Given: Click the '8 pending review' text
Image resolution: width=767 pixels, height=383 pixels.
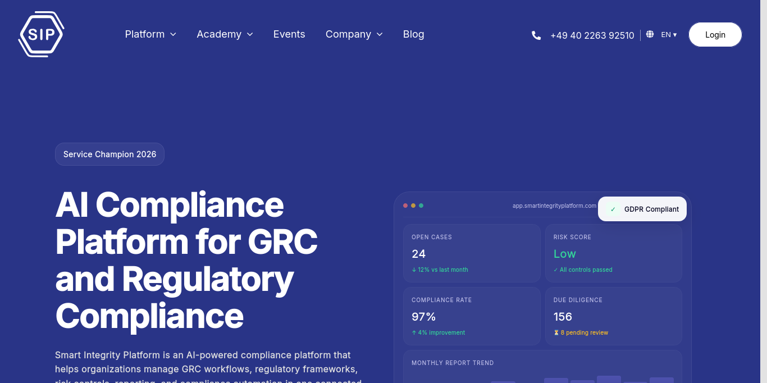Looking at the screenshot, I should [x=584, y=332].
